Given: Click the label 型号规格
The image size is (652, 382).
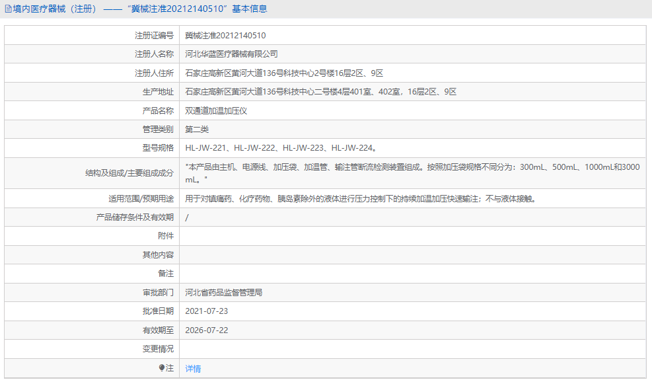Looking at the screenshot, I should 158,148.
